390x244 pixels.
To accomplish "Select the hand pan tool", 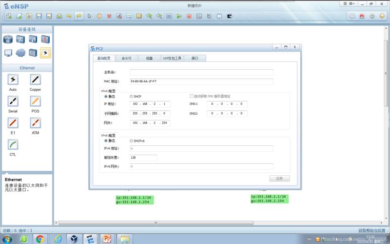I will point(99,16).
